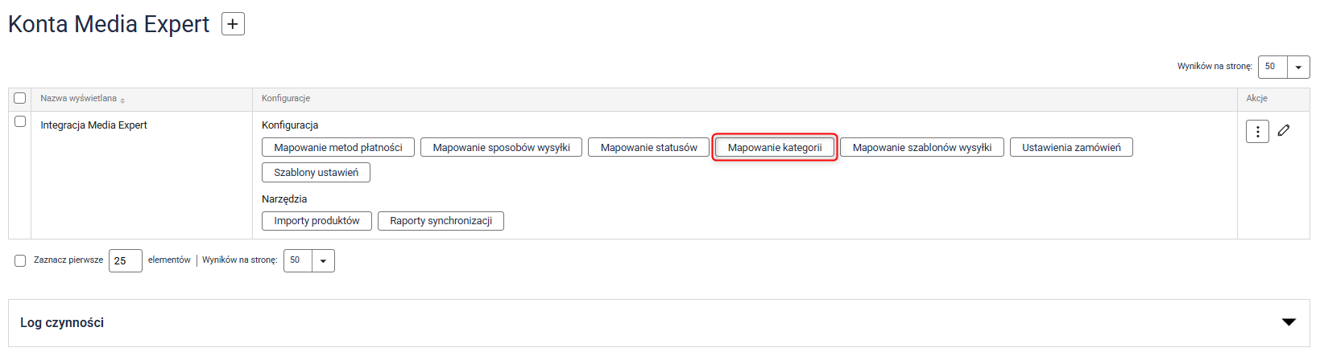
Task: Open Mapowanie sposobów wysyłki
Action: pos(501,147)
